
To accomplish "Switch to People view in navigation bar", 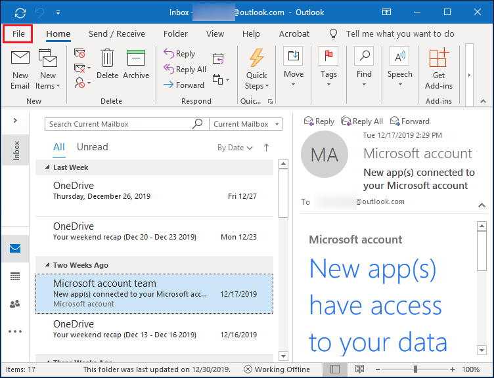I will coord(15,304).
